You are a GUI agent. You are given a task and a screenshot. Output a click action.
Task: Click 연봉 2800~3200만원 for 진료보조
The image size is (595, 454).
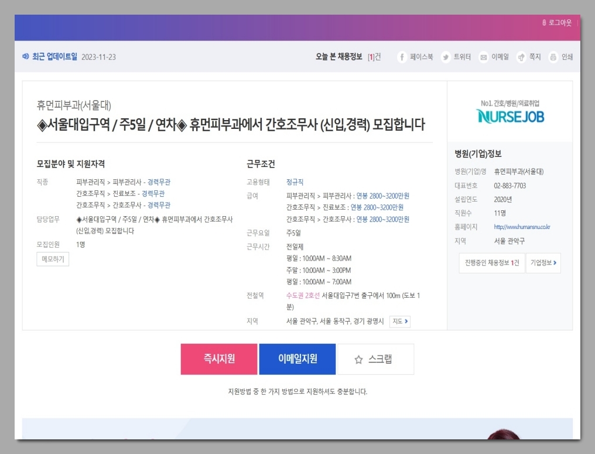click(x=377, y=207)
